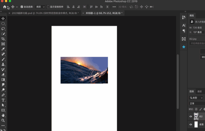
Task: Select the Lasso tool
Action: click(x=3, y=29)
